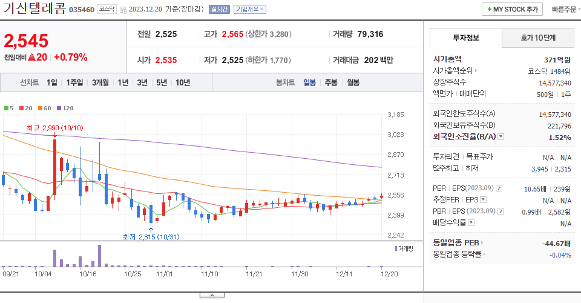
Task: Click 12/20 date label on chart axis
Action: click(389, 274)
